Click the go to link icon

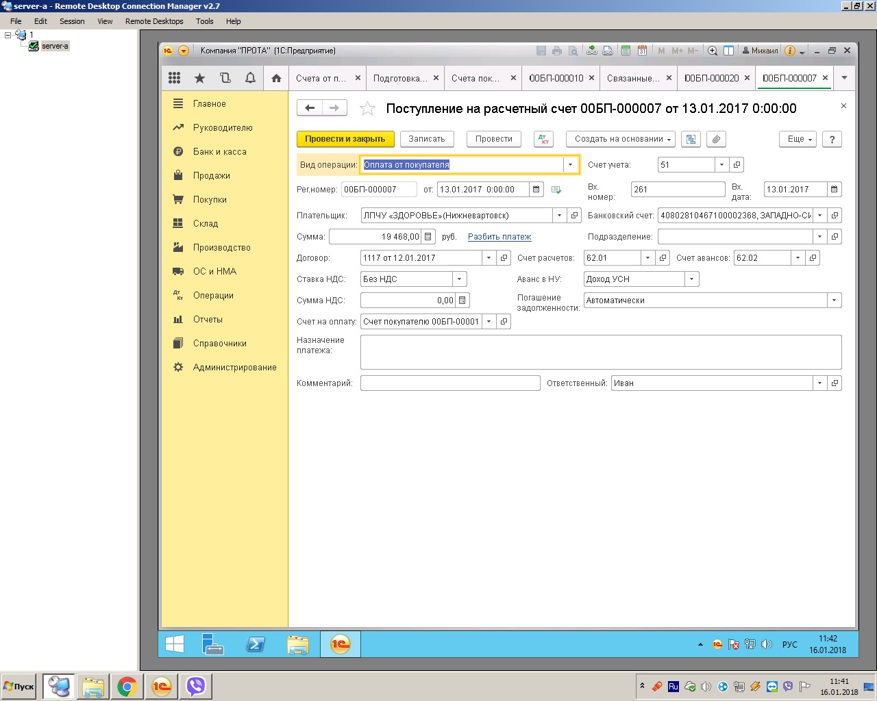607,51
